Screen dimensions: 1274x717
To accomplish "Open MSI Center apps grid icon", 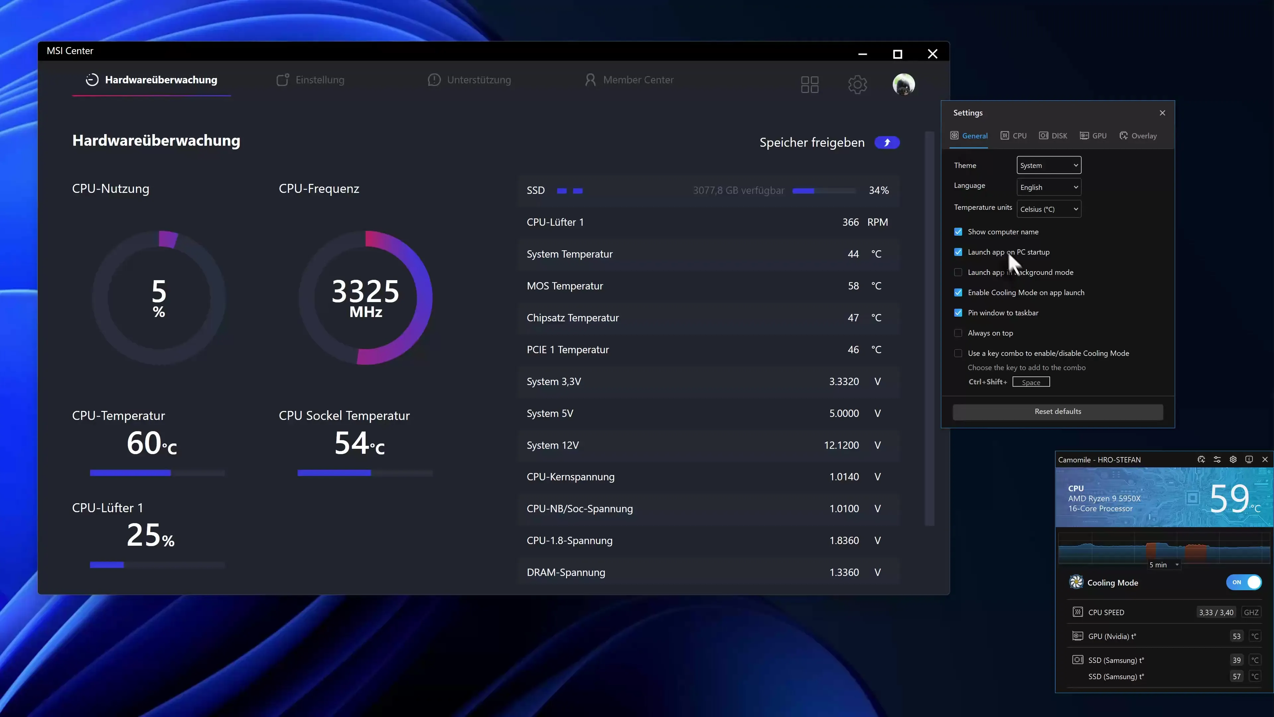I will pyautogui.click(x=810, y=85).
